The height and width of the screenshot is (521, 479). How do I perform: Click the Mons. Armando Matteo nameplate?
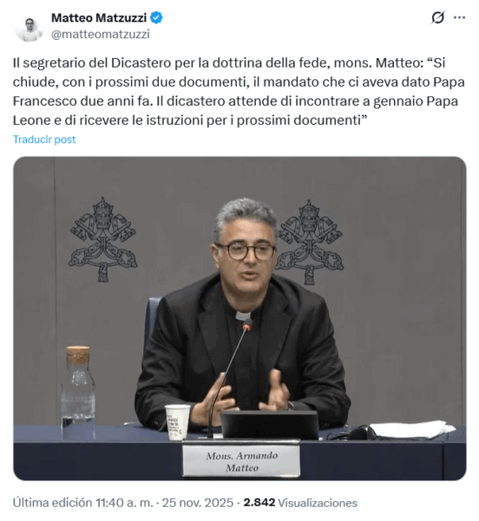(x=241, y=462)
